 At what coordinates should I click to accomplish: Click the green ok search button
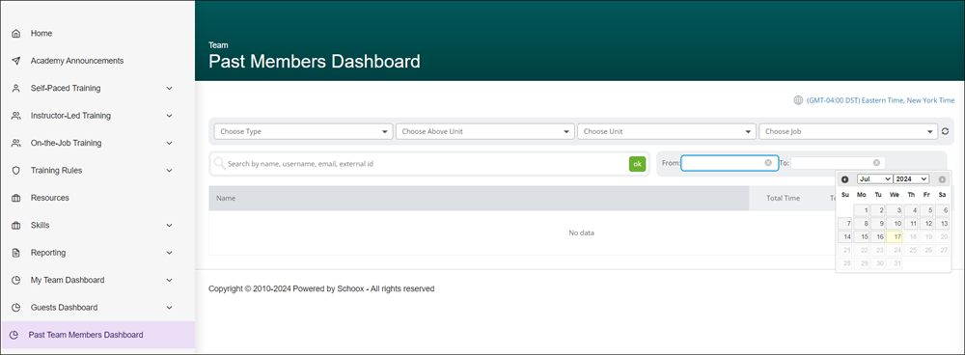[x=637, y=164]
